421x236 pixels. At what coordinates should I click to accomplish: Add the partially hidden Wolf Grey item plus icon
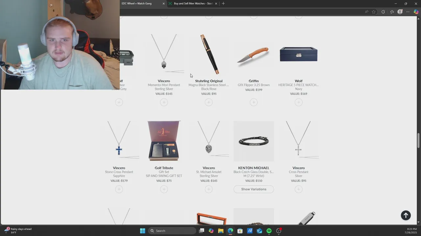[119, 102]
